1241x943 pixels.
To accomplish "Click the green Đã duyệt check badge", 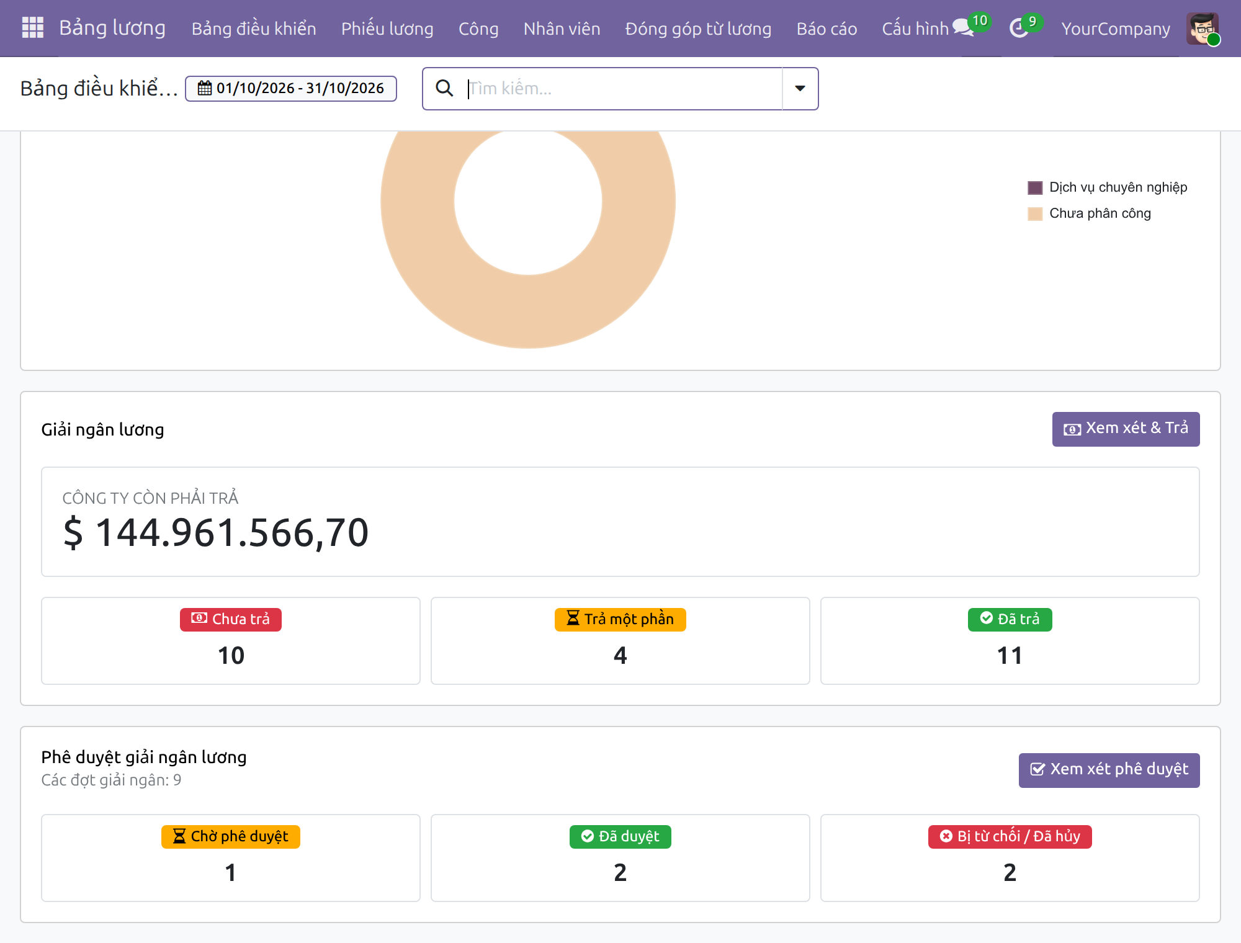I will point(620,836).
